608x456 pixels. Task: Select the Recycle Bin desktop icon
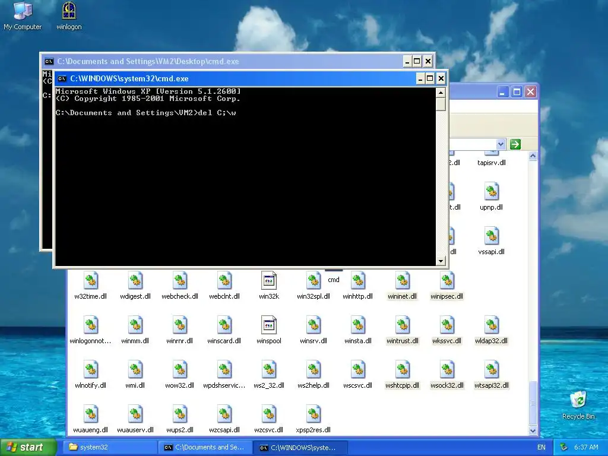pos(578,405)
